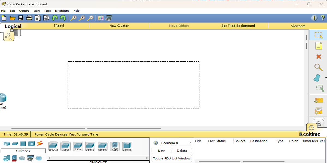This screenshot has height=163, width=327.
Task: Select the Switches device category icon
Action: (15, 143)
